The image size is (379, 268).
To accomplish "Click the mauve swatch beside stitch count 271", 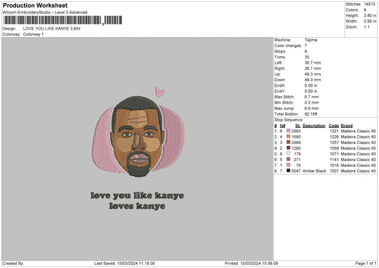I will point(289,159).
